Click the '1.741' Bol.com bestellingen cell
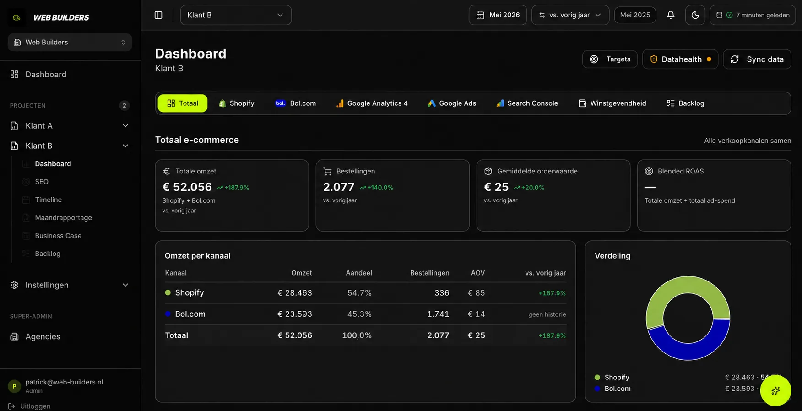The height and width of the screenshot is (411, 802). 438,314
